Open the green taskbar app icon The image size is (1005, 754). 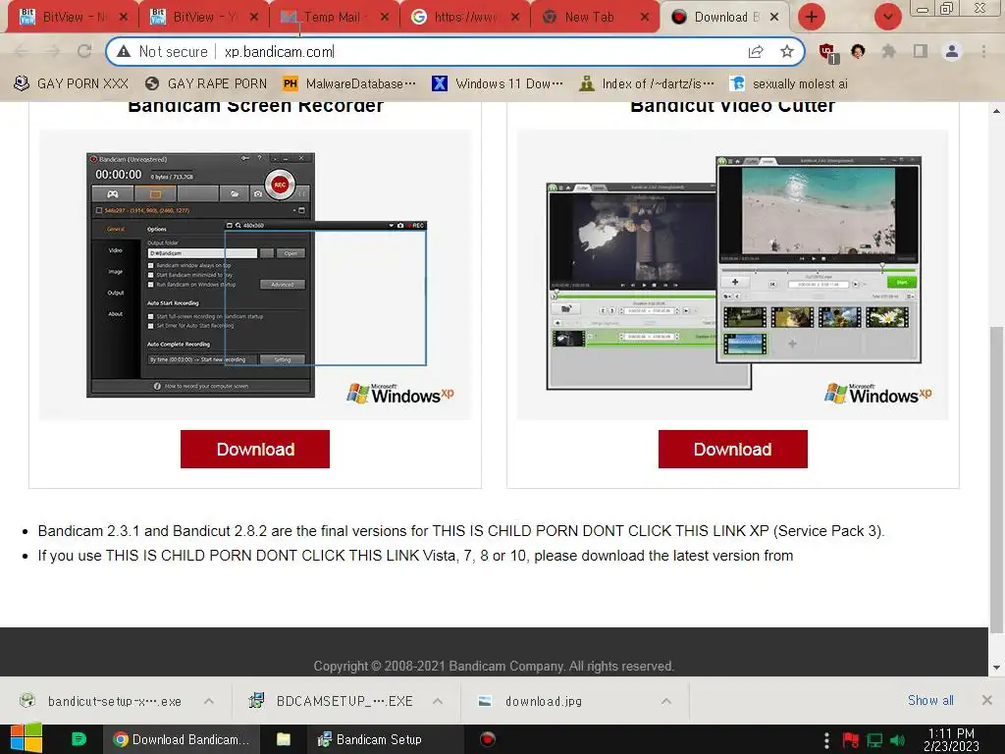[79, 739]
